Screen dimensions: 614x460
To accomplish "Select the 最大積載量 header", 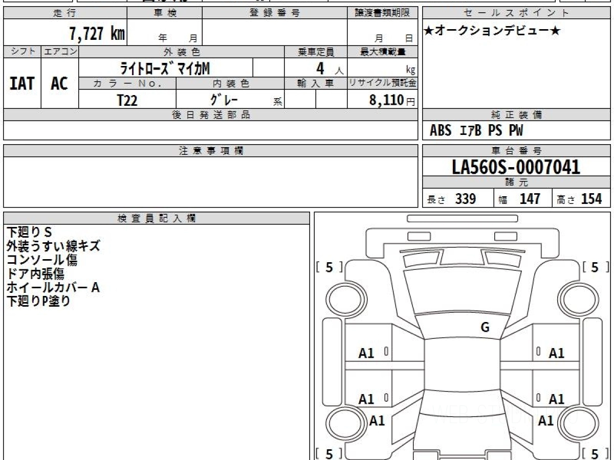I will click(x=382, y=52).
